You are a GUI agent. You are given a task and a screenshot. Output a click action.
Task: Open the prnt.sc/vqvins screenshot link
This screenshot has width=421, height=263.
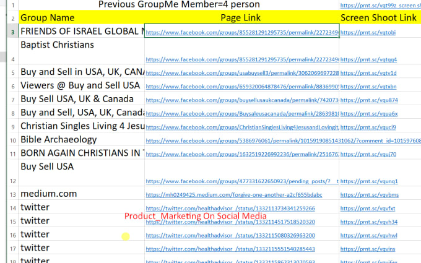click(368, 249)
